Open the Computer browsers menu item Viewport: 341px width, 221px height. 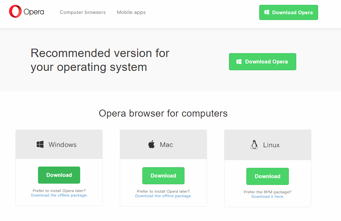(83, 12)
